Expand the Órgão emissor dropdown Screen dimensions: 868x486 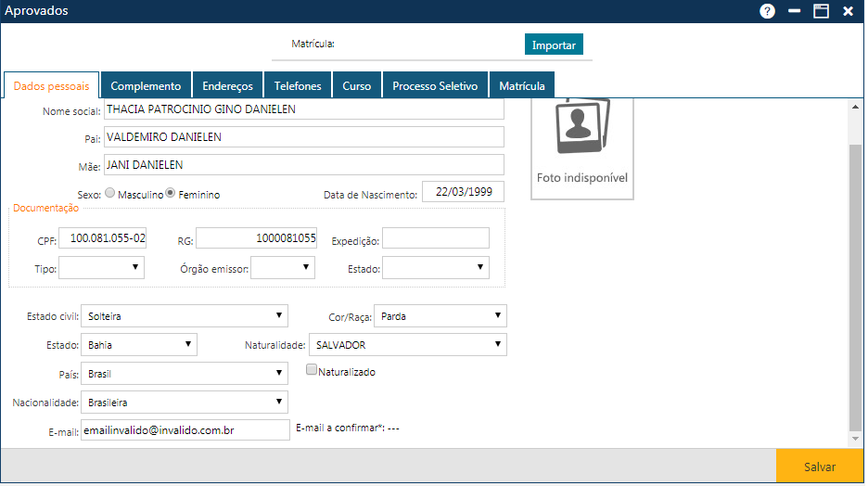(x=283, y=268)
